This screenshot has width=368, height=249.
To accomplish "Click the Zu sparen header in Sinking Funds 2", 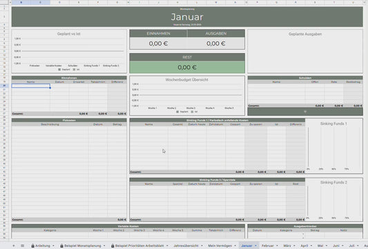I will click(x=256, y=184).
